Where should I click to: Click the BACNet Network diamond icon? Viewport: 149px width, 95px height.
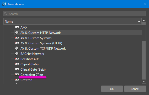coord(17,54)
